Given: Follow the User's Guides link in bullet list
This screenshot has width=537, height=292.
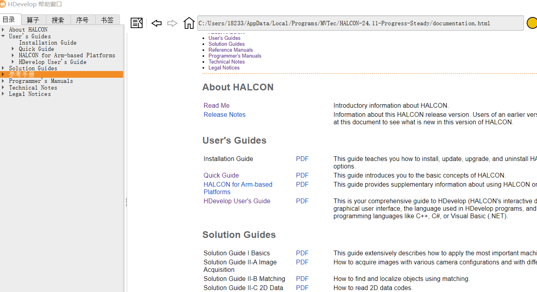Looking at the screenshot, I should 224,38.
